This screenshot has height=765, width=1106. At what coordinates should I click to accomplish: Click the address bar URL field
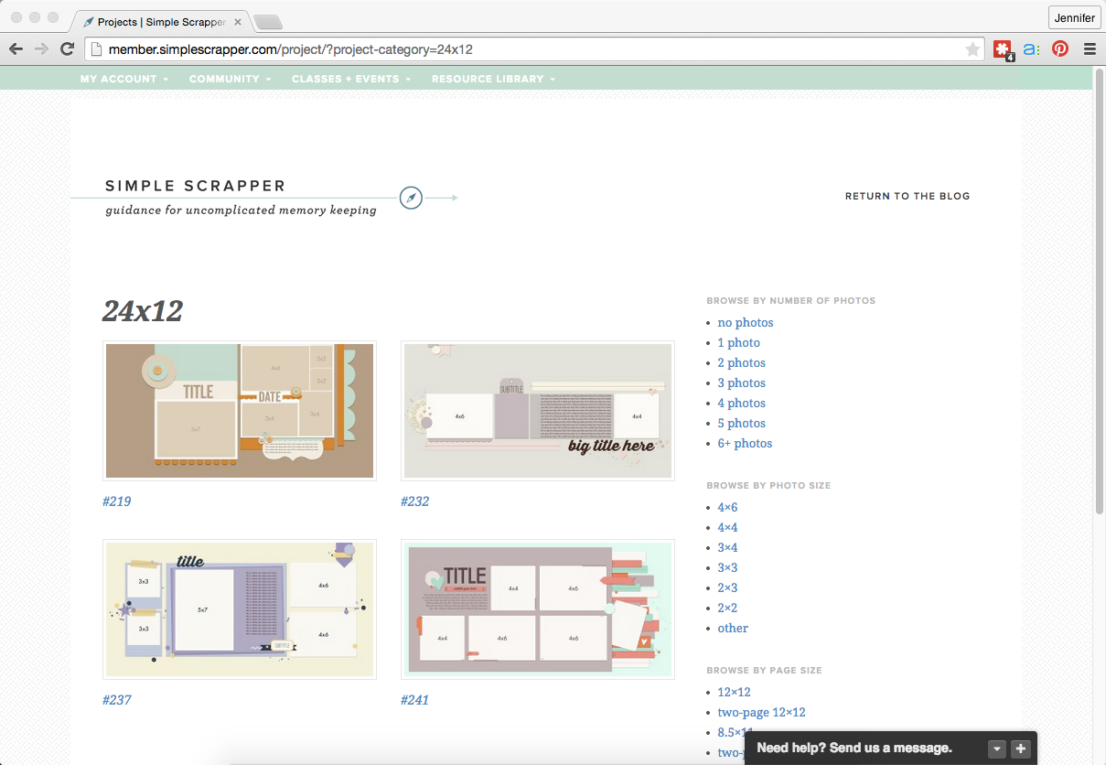pyautogui.click(x=531, y=49)
